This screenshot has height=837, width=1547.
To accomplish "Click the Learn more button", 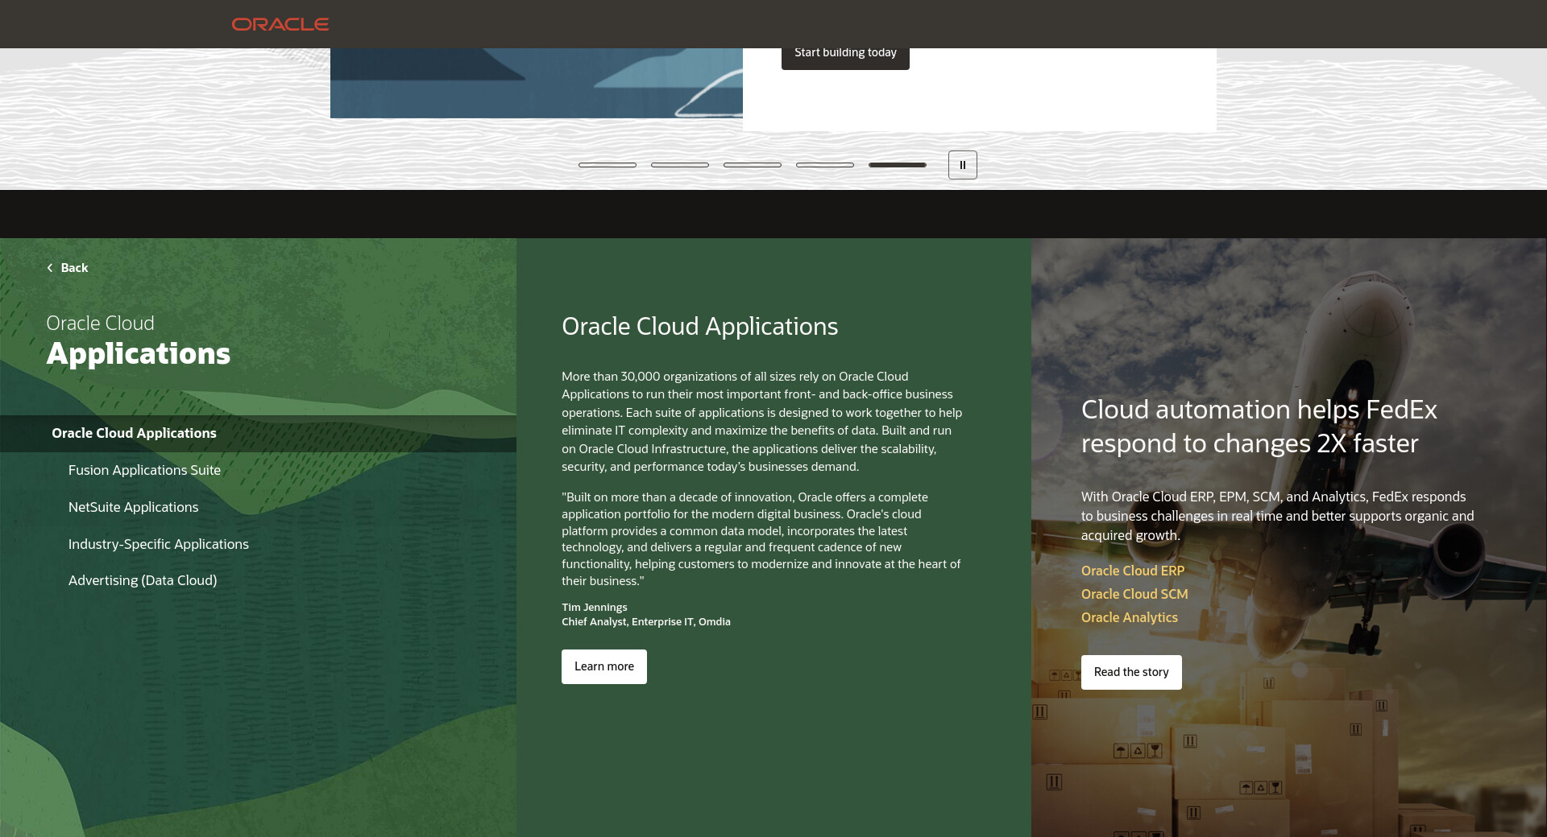I will click(604, 666).
